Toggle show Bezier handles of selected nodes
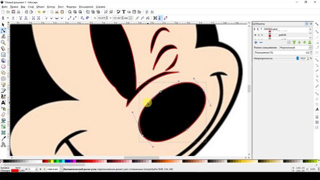The height and width of the screenshot is (180, 320). [x=160, y=18]
